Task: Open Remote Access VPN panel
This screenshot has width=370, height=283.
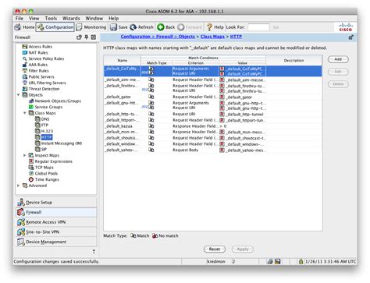Action: click(x=56, y=222)
